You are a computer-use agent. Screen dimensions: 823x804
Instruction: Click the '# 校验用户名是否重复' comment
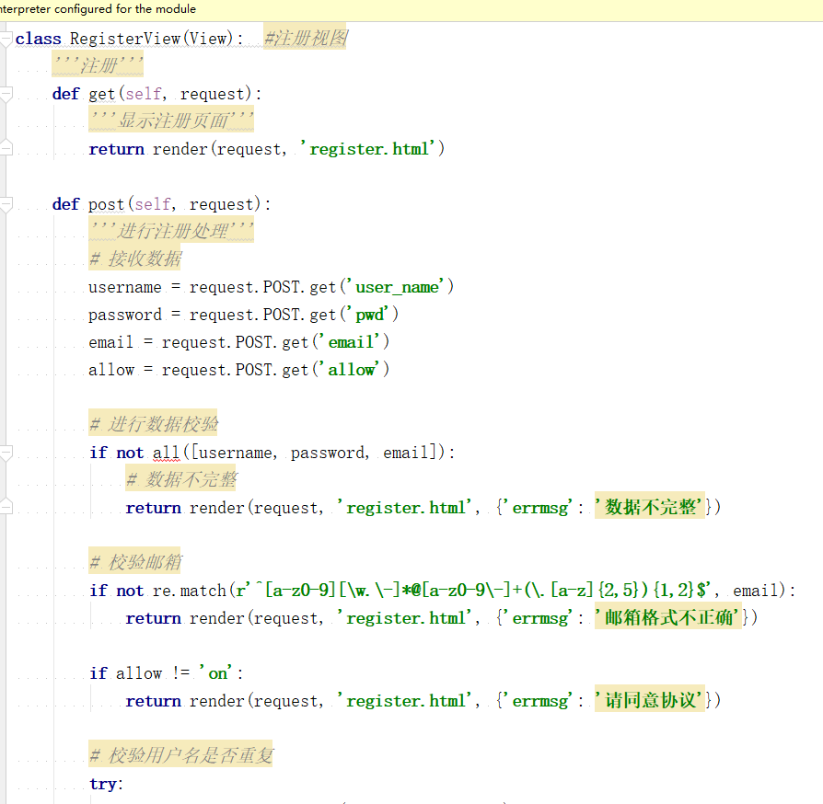180,756
